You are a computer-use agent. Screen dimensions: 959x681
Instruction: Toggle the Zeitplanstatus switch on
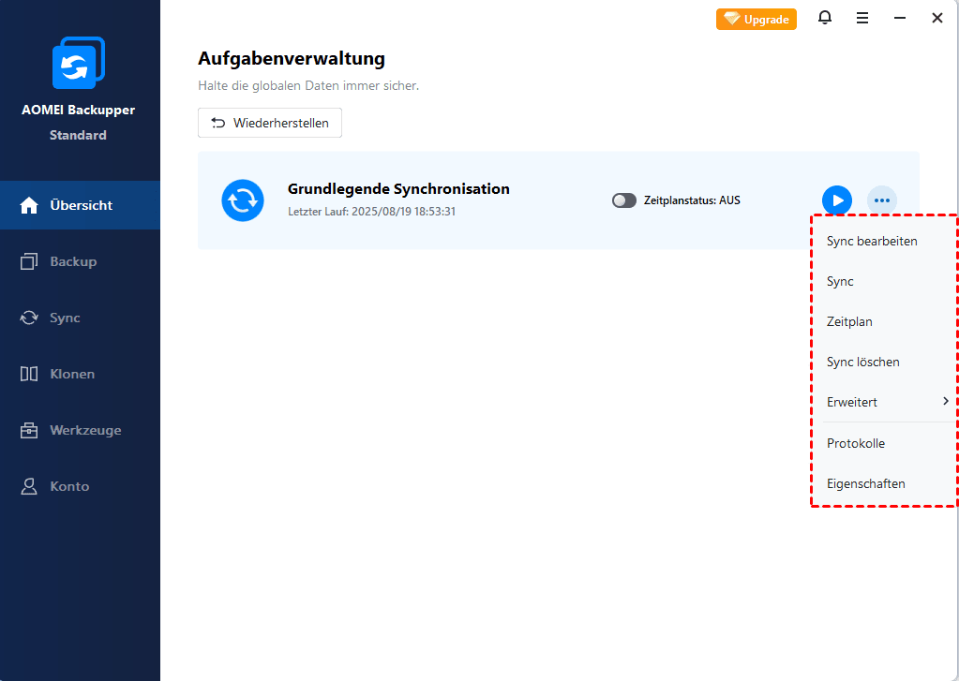pos(623,200)
